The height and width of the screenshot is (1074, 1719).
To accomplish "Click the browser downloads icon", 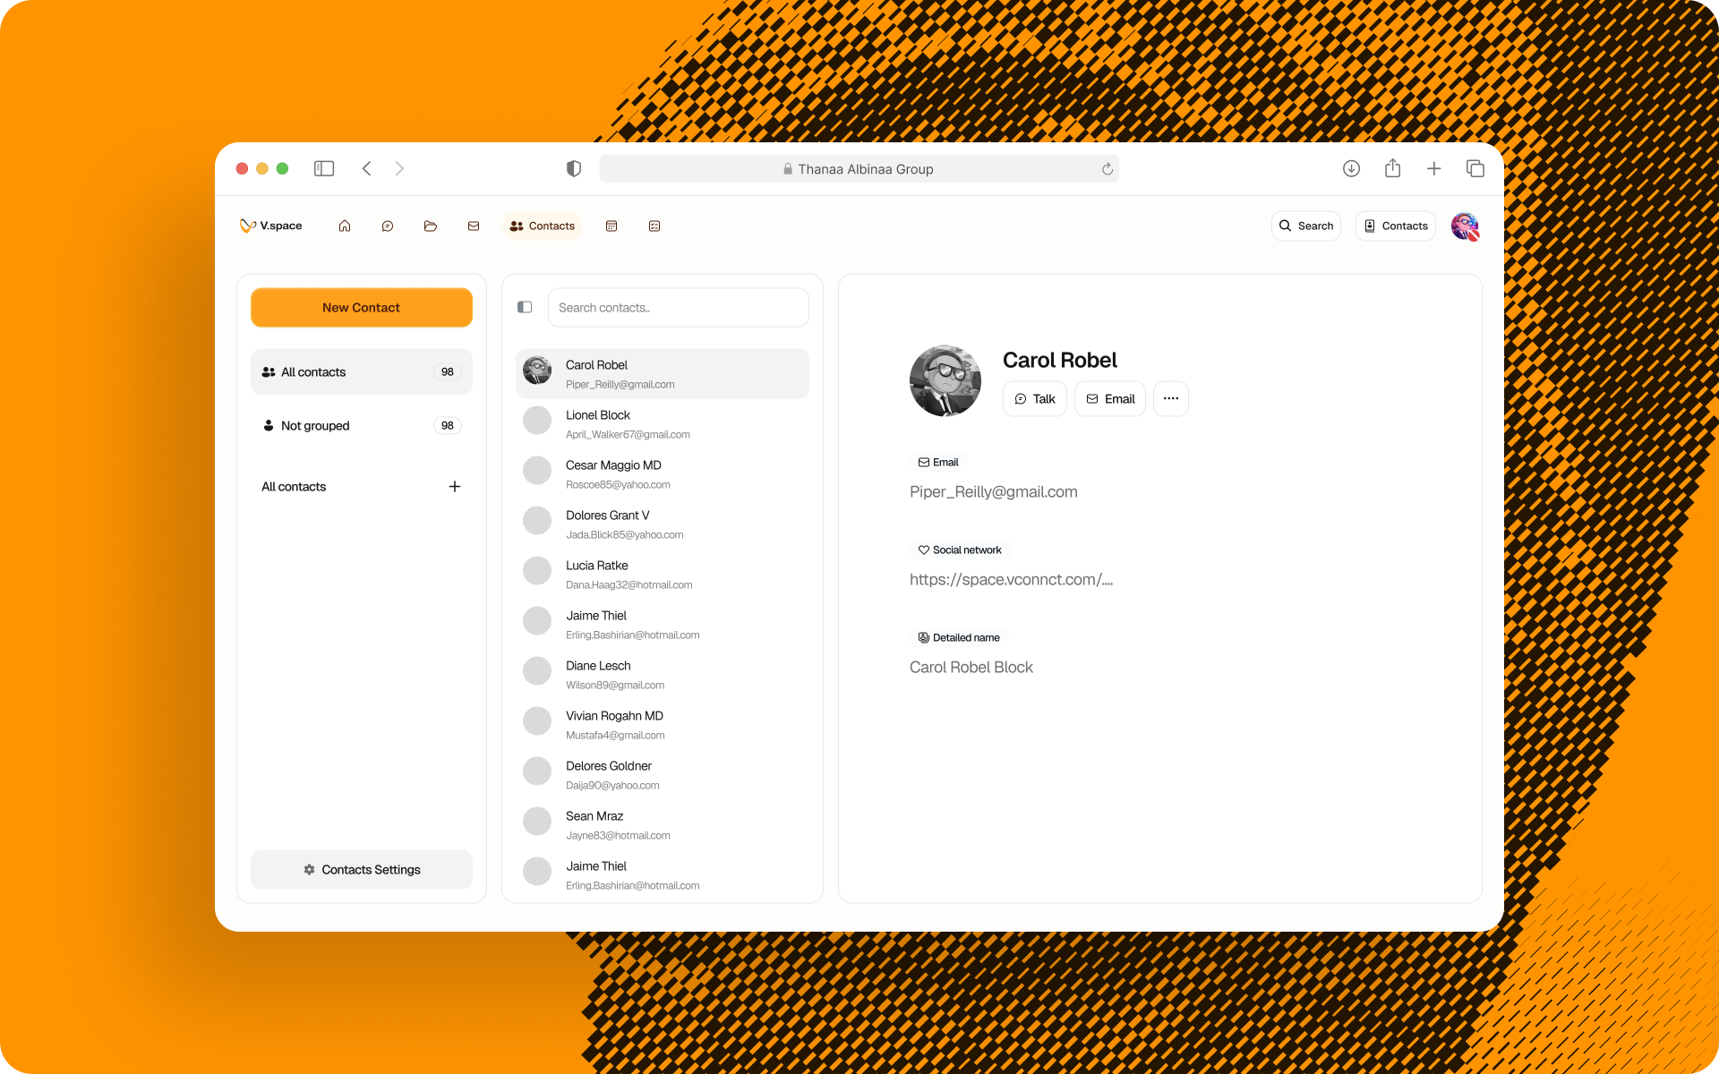I will click(x=1351, y=168).
